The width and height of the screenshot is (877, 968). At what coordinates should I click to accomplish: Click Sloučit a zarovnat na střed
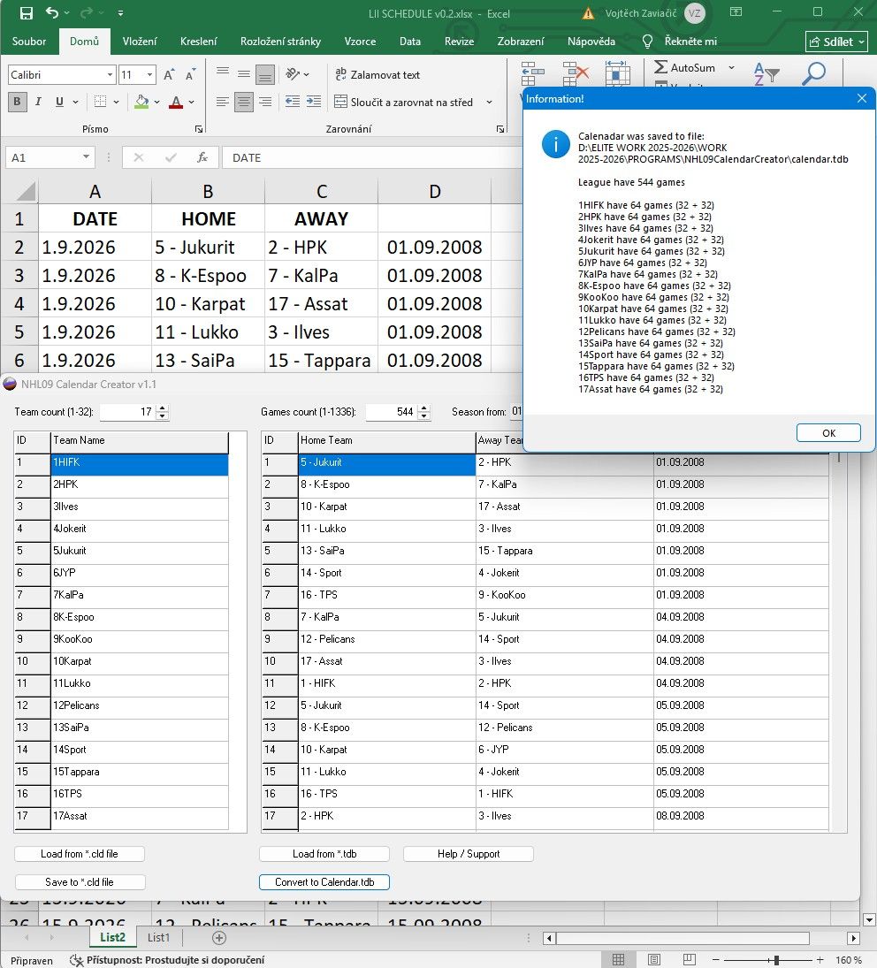pyautogui.click(x=403, y=102)
